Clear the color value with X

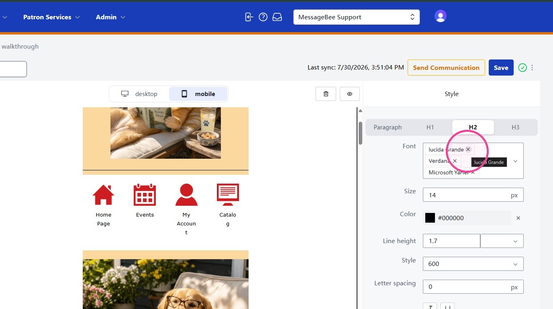pos(518,218)
